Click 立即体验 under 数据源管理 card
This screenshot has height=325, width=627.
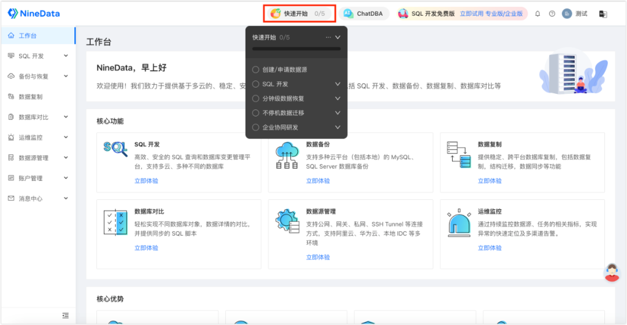point(318,258)
